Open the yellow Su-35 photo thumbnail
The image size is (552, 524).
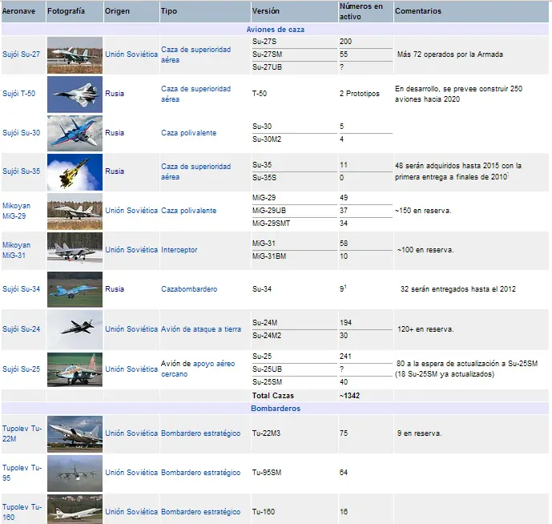75,172
